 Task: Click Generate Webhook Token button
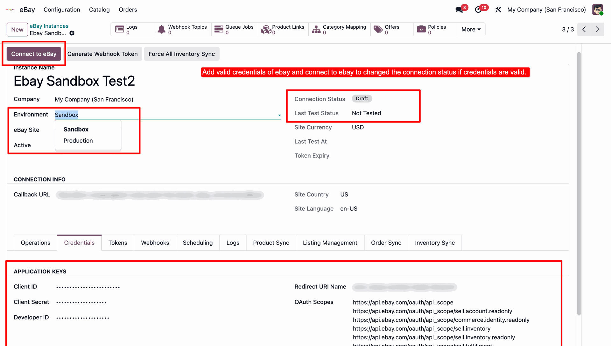coord(102,54)
